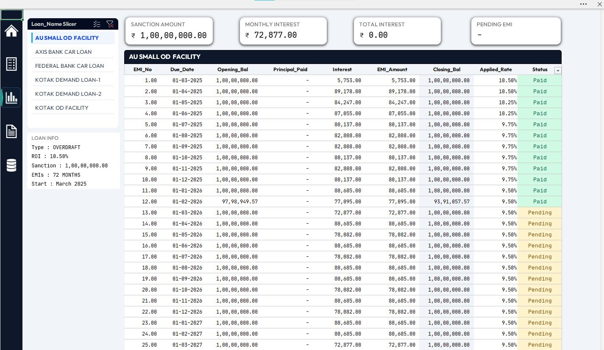Image resolution: width=604 pixels, height=350 pixels.
Task: Choose KOTAK DEMAND LOAN-2 from the slicer list
Action: [68, 94]
